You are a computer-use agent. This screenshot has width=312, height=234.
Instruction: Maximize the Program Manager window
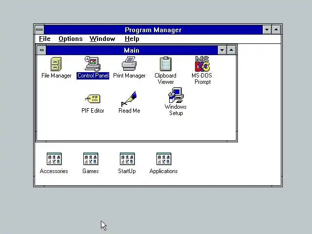276,30
